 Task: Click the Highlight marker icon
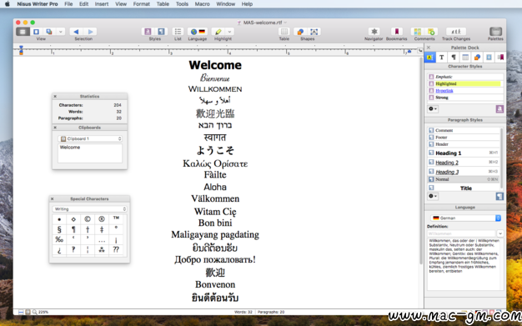(218, 32)
